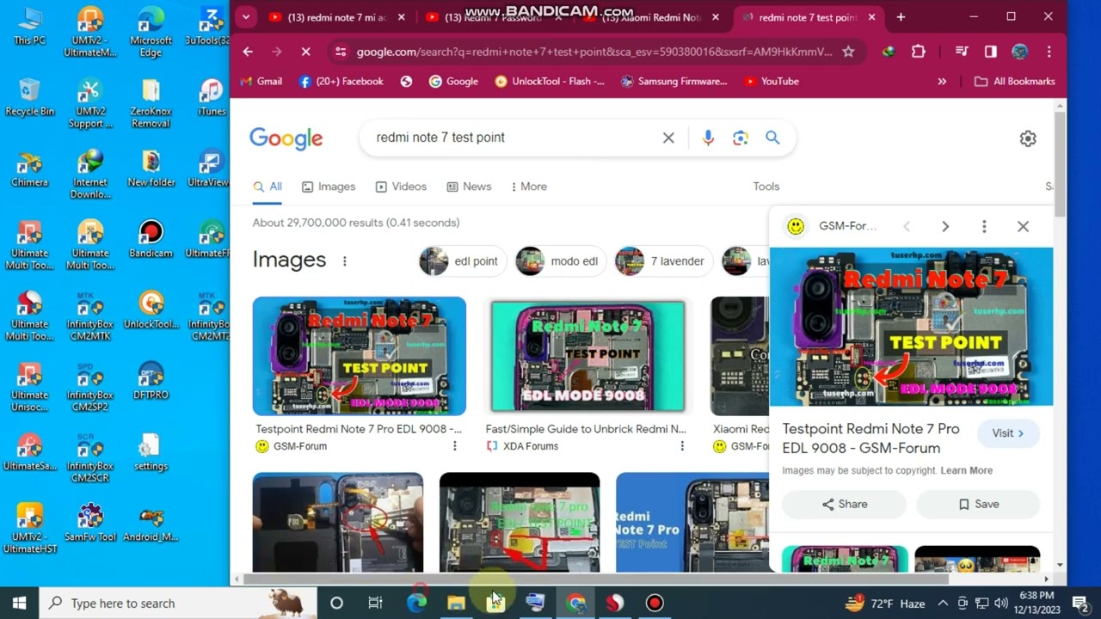1101x619 pixels.
Task: Expand hidden bookmarks chevron
Action: (x=942, y=81)
